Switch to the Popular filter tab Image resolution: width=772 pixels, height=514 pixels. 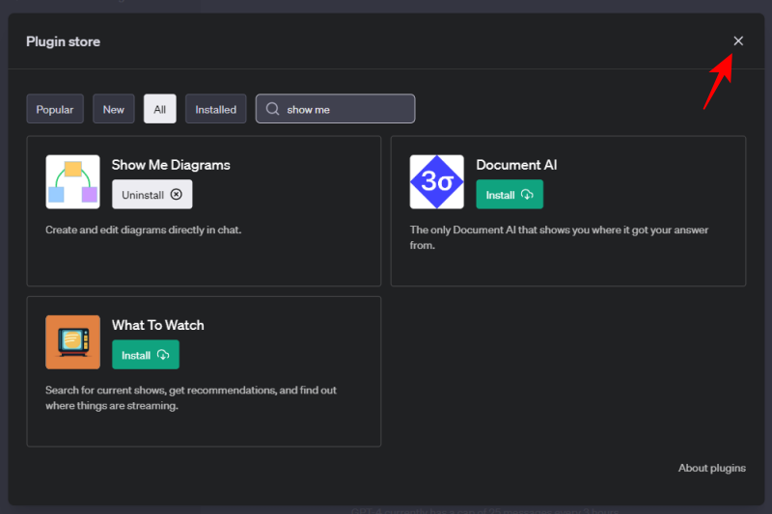point(55,109)
